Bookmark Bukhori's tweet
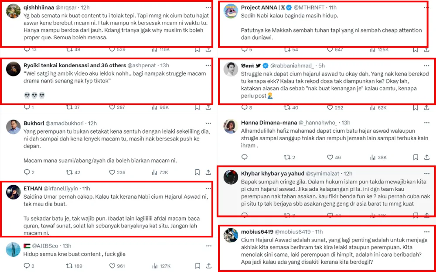 (x=197, y=172)
